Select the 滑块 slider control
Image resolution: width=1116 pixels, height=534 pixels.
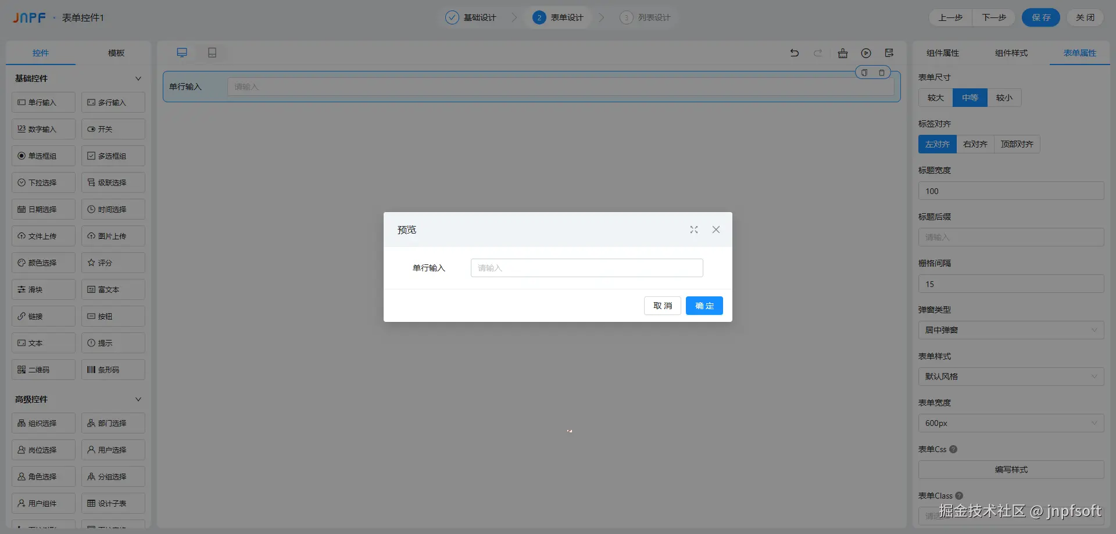tap(44, 289)
